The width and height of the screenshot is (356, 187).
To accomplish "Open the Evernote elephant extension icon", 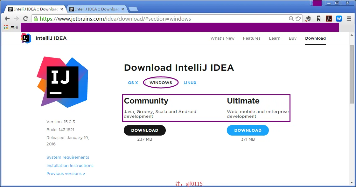I will 308,19.
